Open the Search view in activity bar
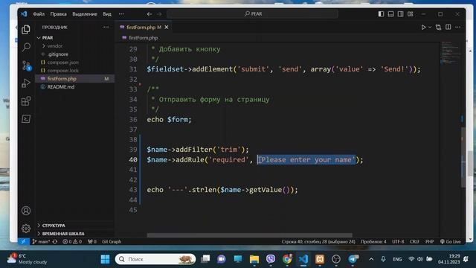The image size is (476, 268). click(26, 47)
